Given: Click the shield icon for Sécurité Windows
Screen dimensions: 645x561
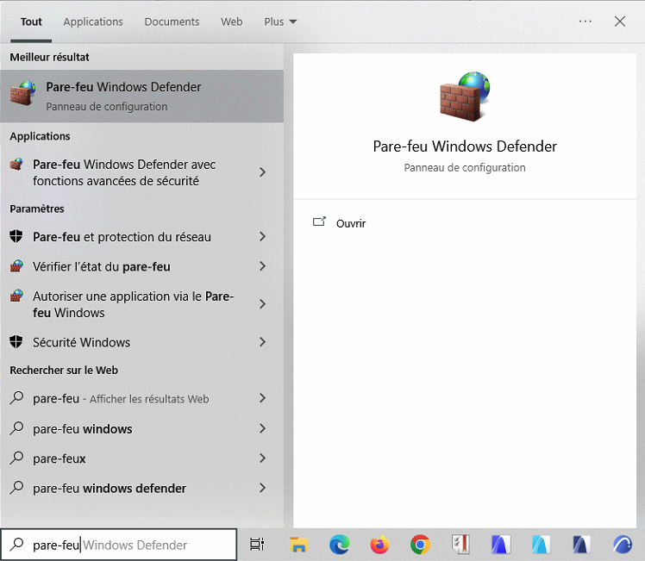Looking at the screenshot, I should coord(16,342).
